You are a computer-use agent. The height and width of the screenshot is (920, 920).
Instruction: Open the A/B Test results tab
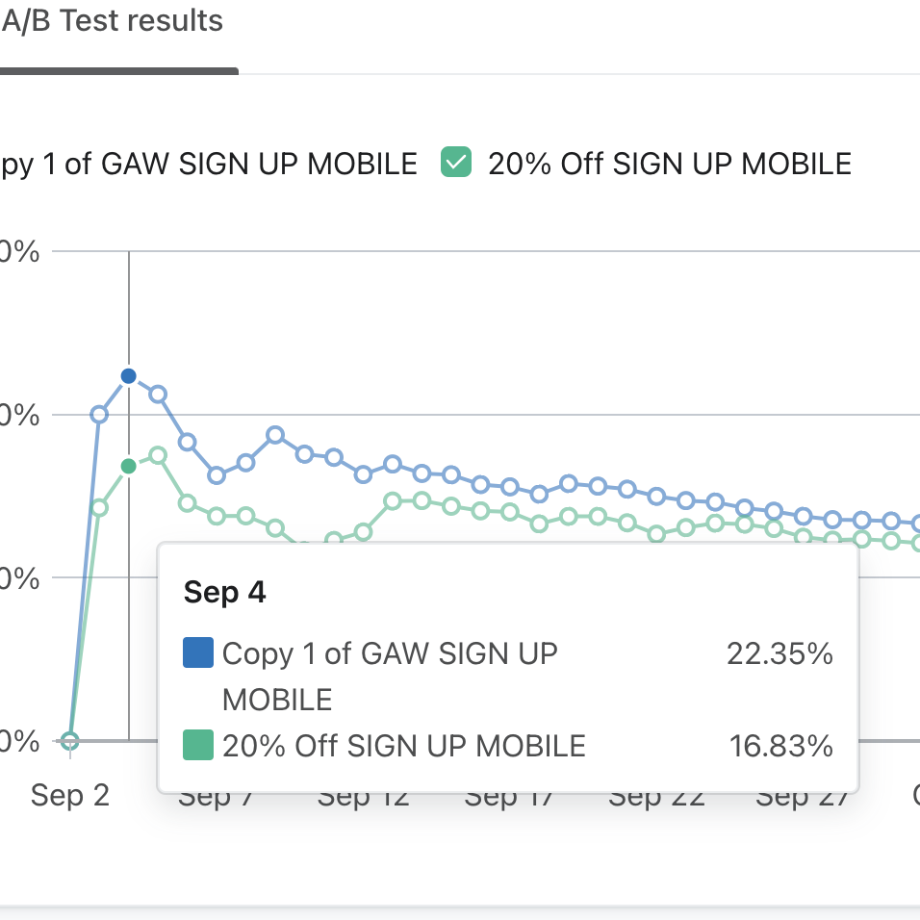[112, 21]
